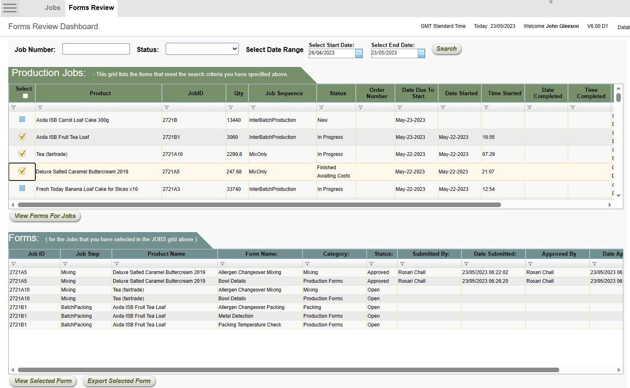This screenshot has height=388, width=630.
Task: Switch to the Jobs tab
Action: point(52,8)
